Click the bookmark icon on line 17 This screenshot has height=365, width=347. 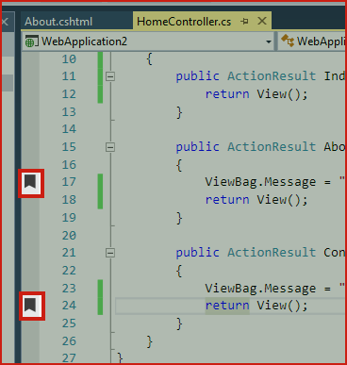coord(30,182)
